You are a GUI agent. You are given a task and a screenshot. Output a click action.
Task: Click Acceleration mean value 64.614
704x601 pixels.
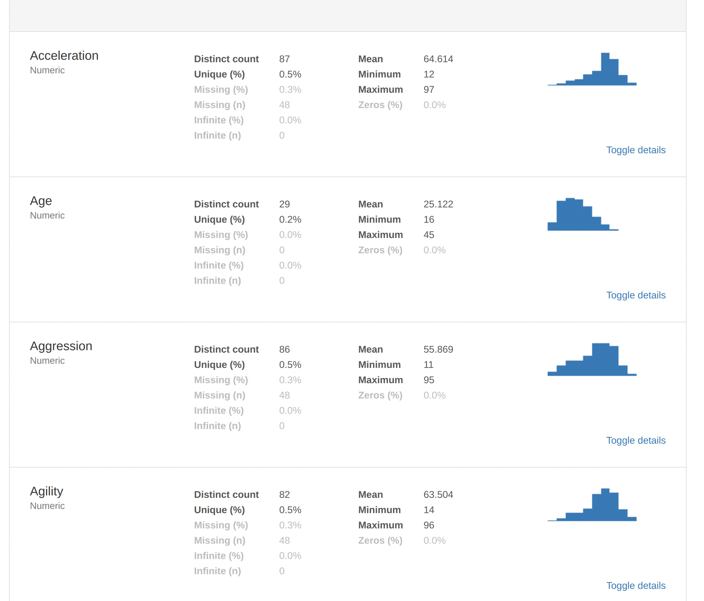pyautogui.click(x=438, y=59)
